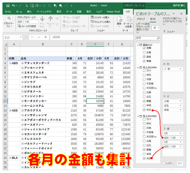The height and width of the screenshot is (173, 190).
Task: Click the ドリルダウン down-arrow icon
Action: [42, 19]
